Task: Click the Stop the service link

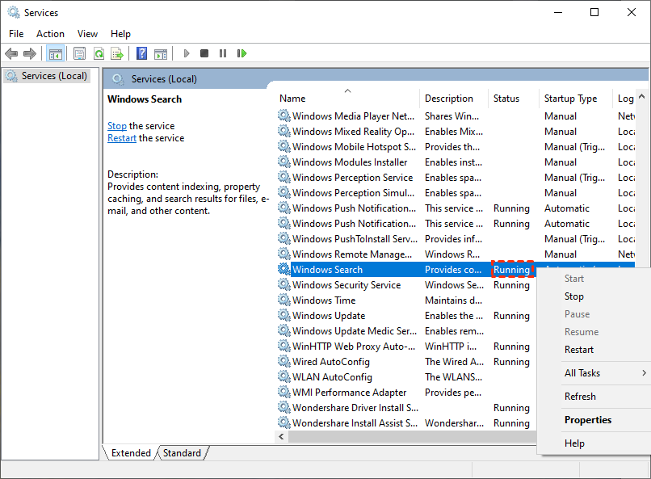Action: point(117,126)
